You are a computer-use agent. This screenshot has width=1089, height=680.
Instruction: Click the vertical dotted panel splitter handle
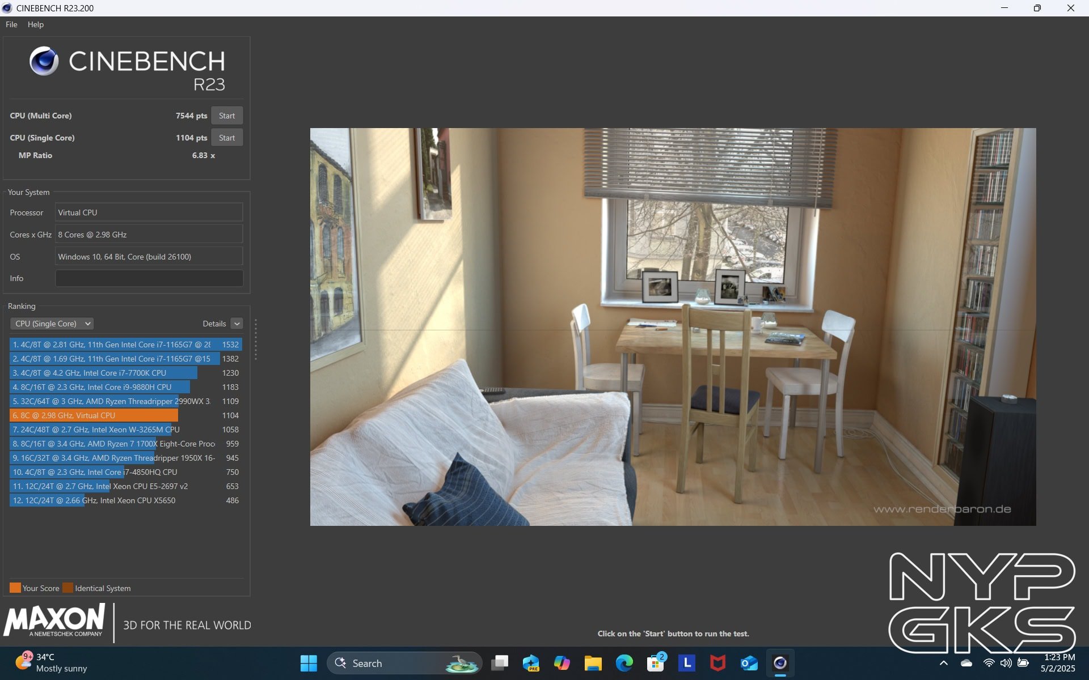(x=256, y=339)
